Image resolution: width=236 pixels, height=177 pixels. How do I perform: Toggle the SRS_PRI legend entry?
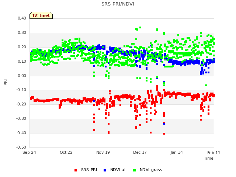(x=86, y=170)
